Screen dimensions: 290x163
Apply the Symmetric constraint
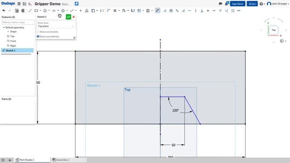(232, 11)
